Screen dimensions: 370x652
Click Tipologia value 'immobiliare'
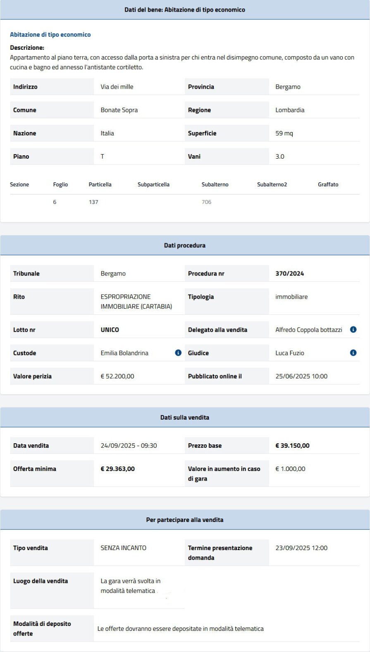coord(291,297)
